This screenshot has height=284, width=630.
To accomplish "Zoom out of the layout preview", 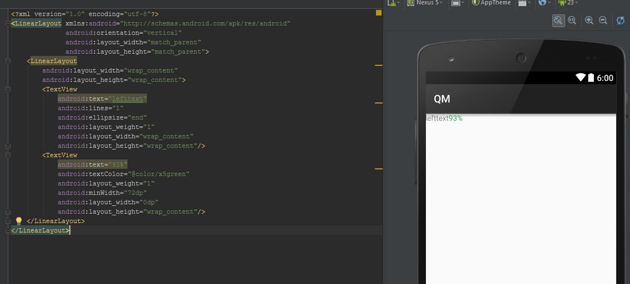I will pos(603,20).
